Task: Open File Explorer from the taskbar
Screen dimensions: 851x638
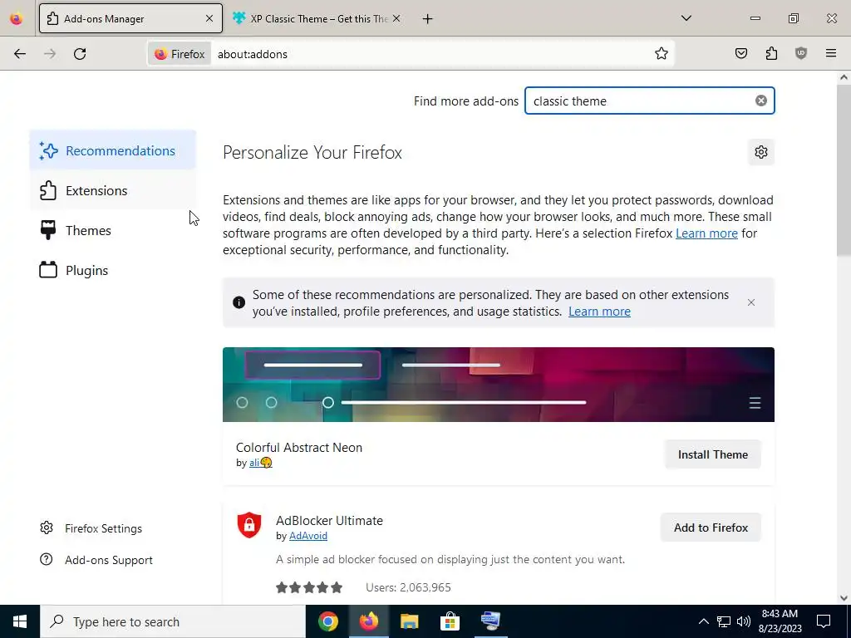Action: click(x=409, y=621)
